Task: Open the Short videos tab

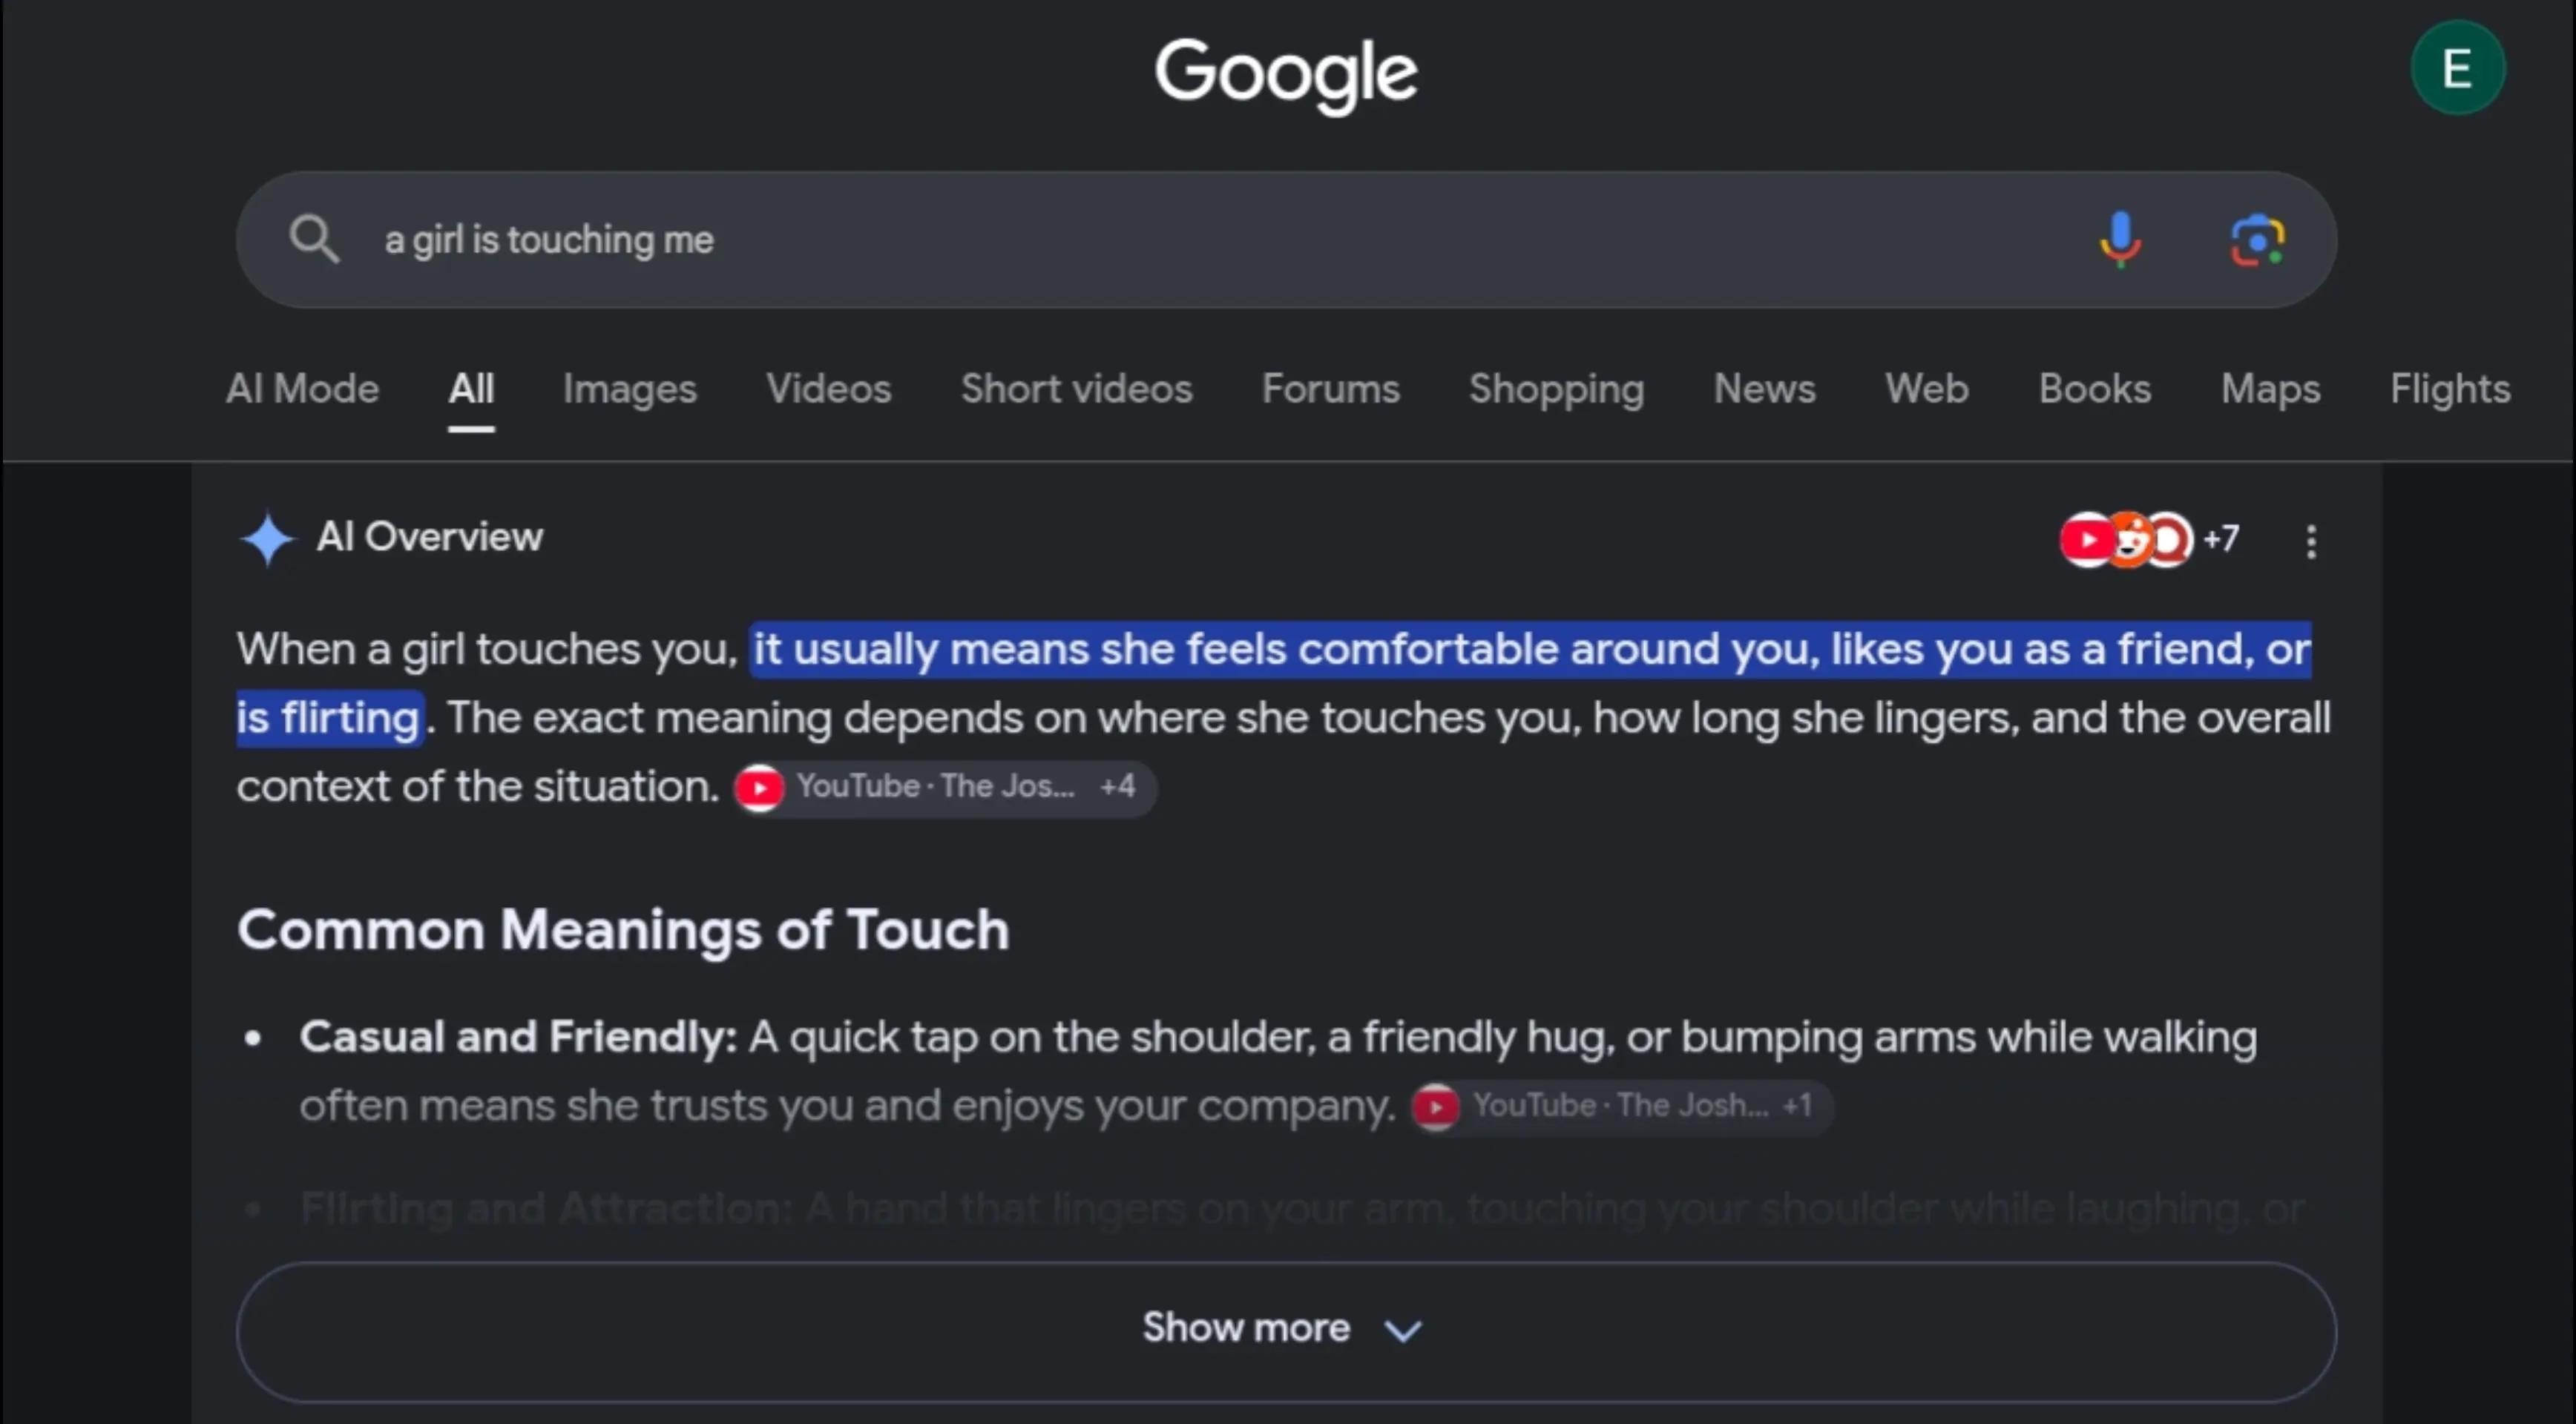Action: (1076, 389)
